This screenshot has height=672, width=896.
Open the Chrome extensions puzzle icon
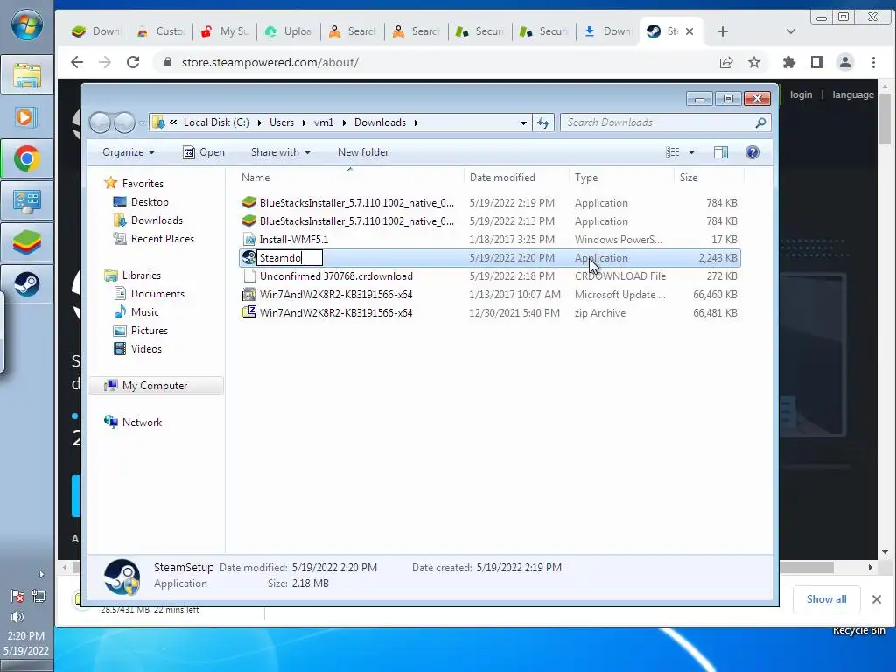point(789,62)
